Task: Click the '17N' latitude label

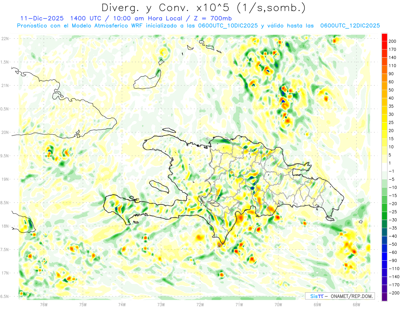Action: (5, 273)
